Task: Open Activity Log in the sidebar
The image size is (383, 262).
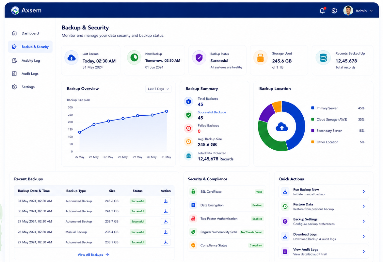Action: click(30, 61)
